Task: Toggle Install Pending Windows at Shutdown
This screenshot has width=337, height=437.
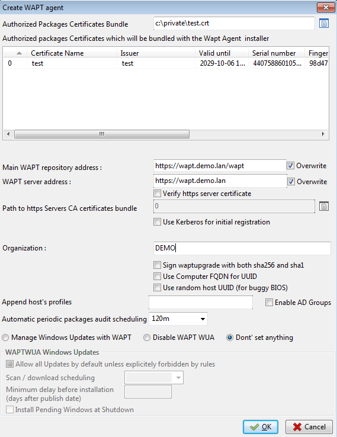Action: click(9, 410)
